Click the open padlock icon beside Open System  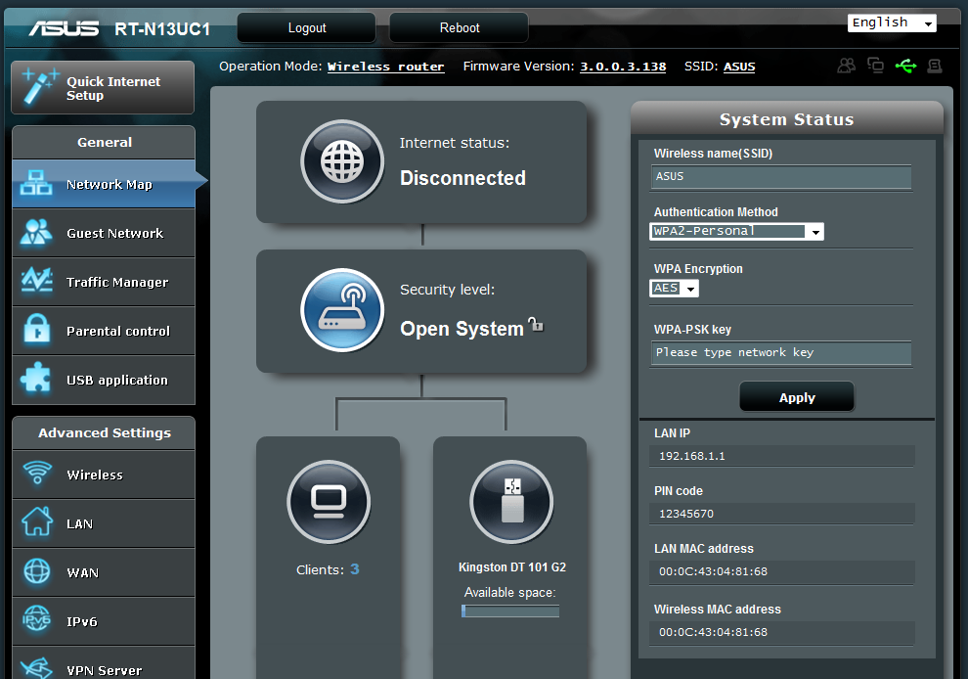click(x=536, y=324)
